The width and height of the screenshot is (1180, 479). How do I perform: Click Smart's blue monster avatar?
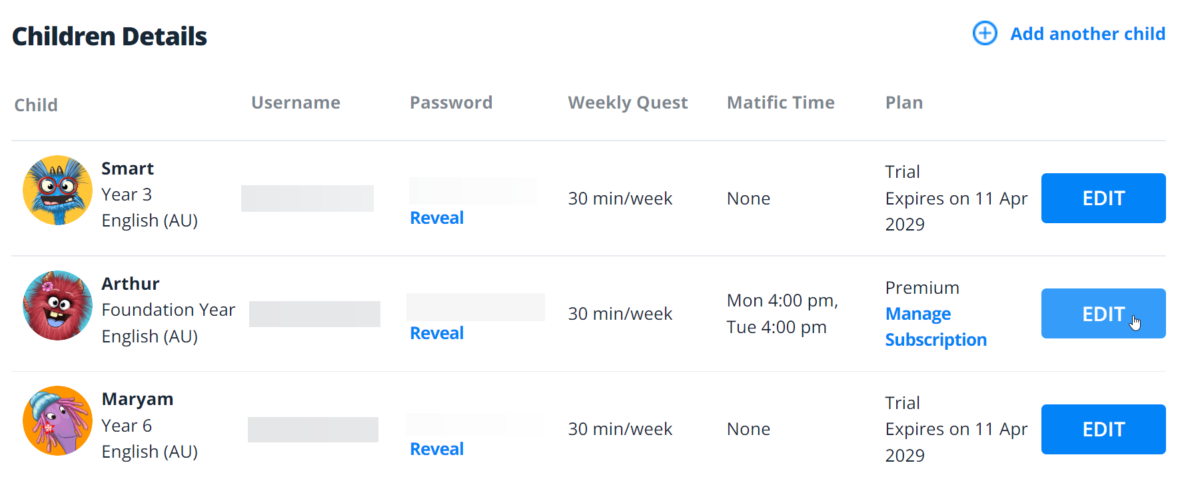tap(58, 191)
